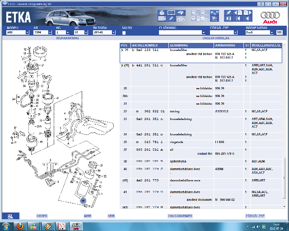The width and height of the screenshot is (289, 231).
Task: Click the ETKA Audi taskbar icon
Action: click(x=76, y=226)
